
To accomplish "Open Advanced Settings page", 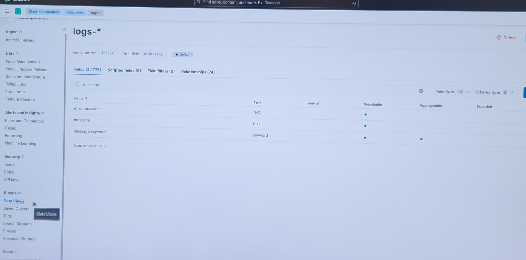I will 20,239.
